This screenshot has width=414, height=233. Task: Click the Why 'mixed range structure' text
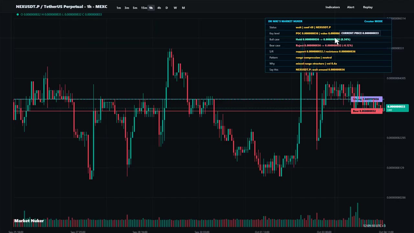pyautogui.click(x=316, y=64)
